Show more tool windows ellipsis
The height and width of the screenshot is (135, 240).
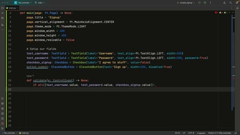(x=3, y=30)
